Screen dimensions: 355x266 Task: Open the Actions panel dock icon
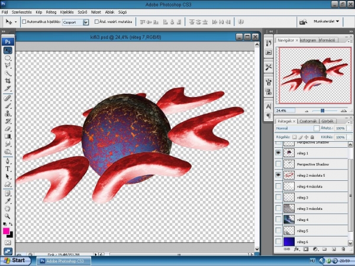point(269,53)
